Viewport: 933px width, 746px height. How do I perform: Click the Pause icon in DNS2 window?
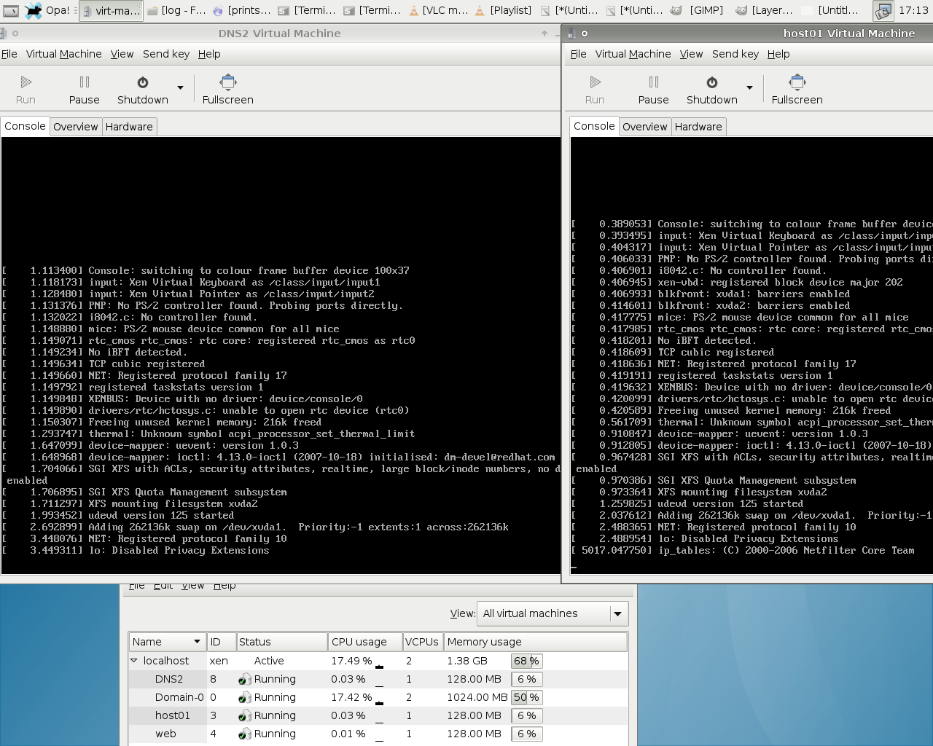point(85,82)
